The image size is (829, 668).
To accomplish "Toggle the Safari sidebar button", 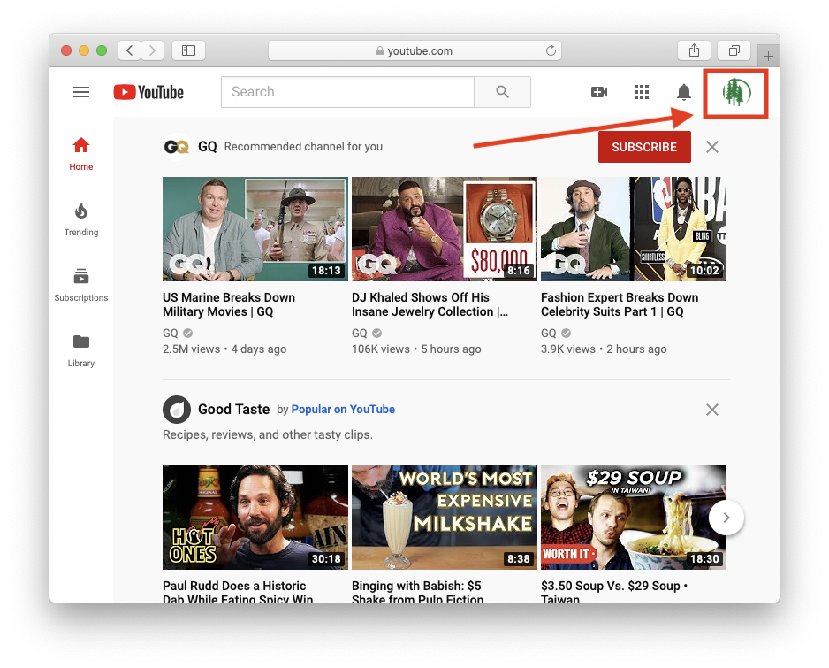I will (x=189, y=50).
